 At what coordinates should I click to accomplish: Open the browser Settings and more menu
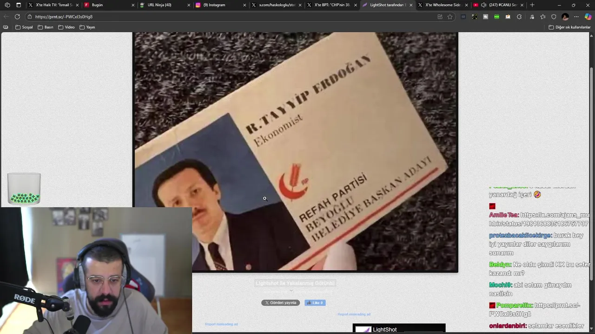(577, 17)
